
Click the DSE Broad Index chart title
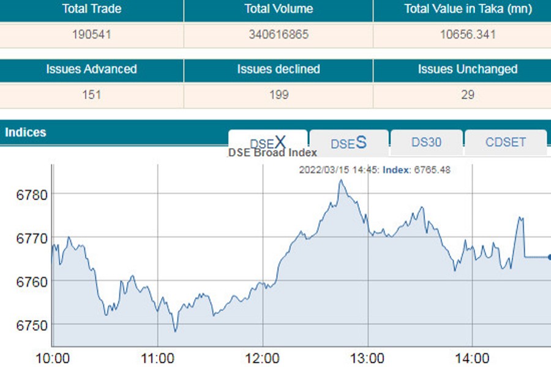click(x=272, y=153)
